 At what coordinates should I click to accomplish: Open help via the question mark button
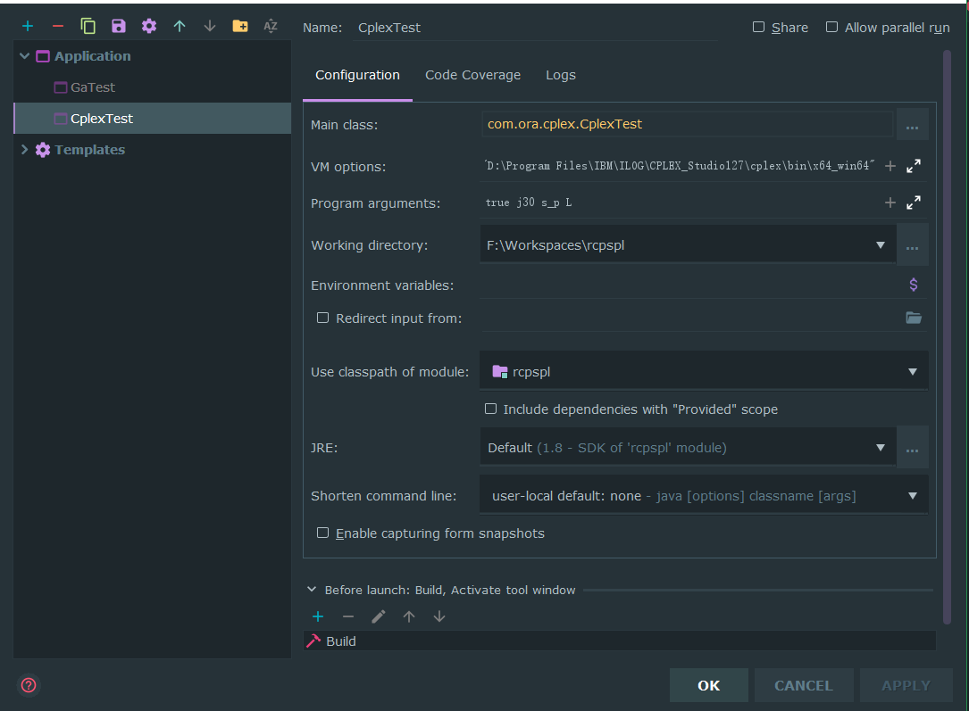click(28, 684)
